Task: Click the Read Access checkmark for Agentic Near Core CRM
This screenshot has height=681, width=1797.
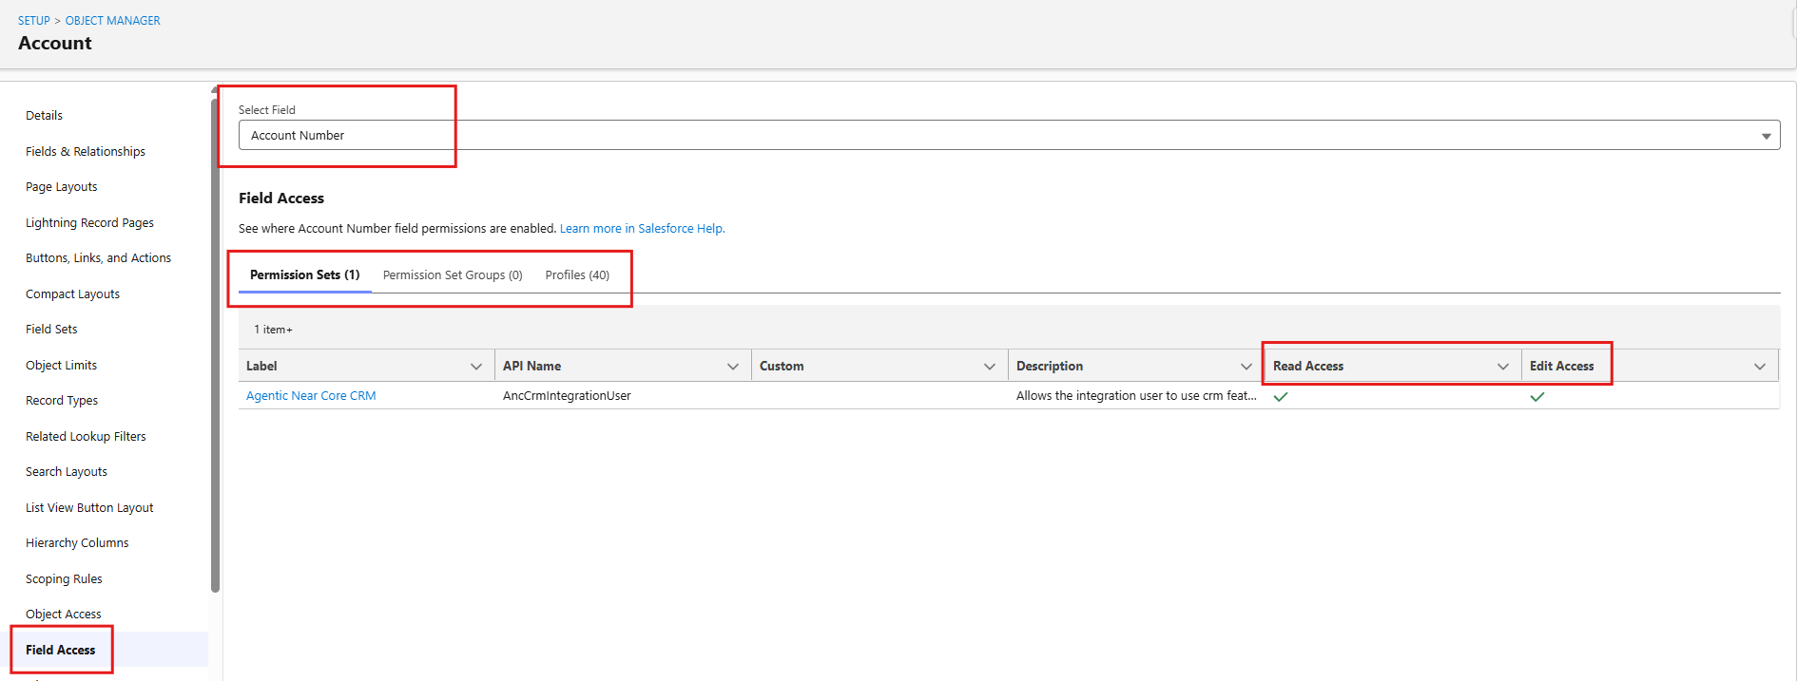Action: click(1281, 397)
